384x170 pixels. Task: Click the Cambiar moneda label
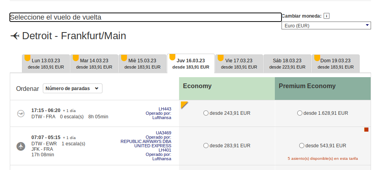pos(302,16)
